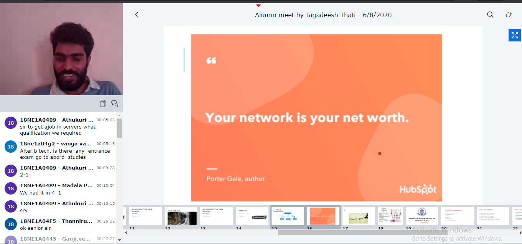Select slide 13 thumbnail
This screenshot has height=244, width=522.
tap(216, 216)
